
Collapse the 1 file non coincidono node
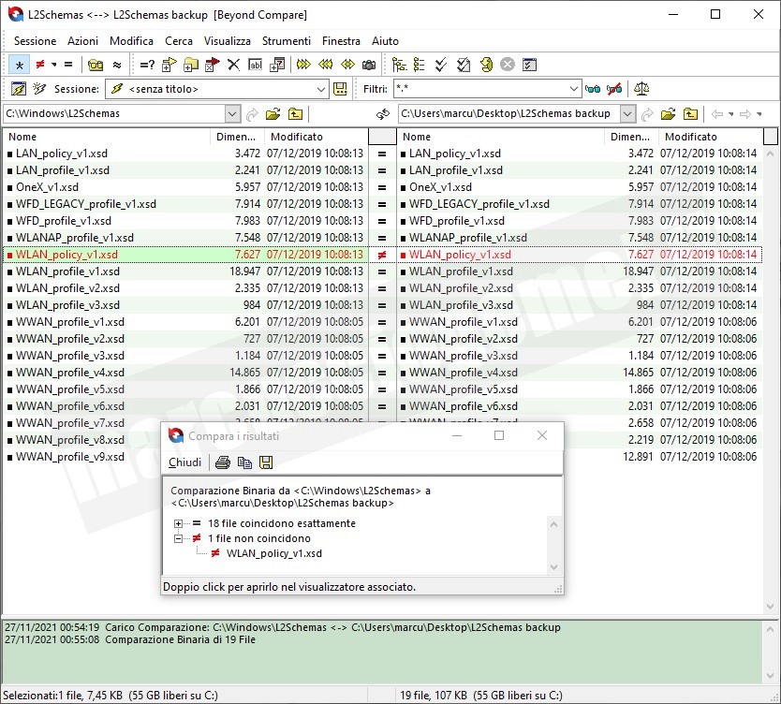point(178,538)
